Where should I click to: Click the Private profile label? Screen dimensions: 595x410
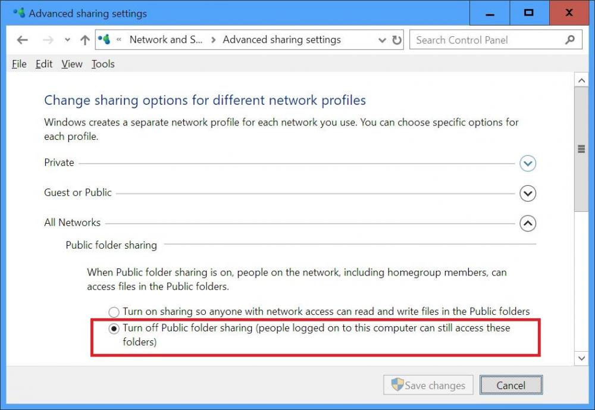[x=59, y=162]
